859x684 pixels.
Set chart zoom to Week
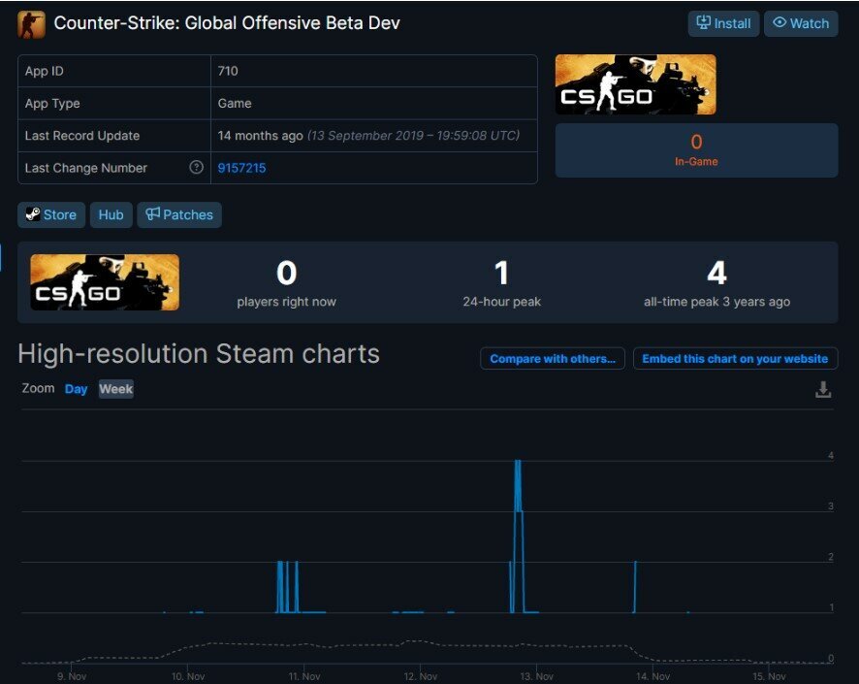pyautogui.click(x=115, y=389)
